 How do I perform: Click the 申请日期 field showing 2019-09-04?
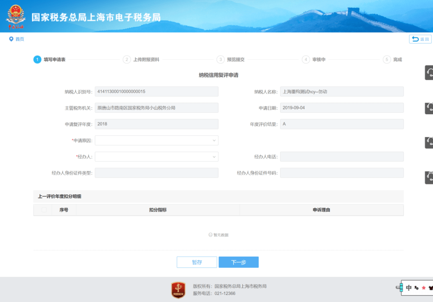tap(342, 108)
